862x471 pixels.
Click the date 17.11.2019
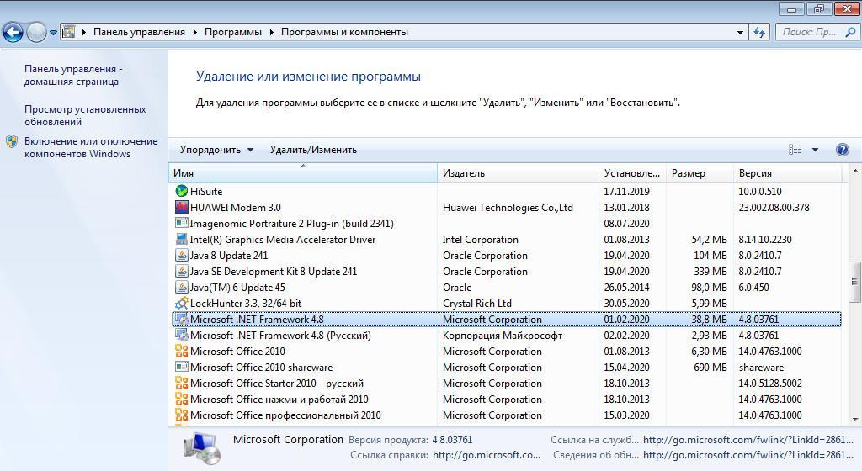point(626,191)
